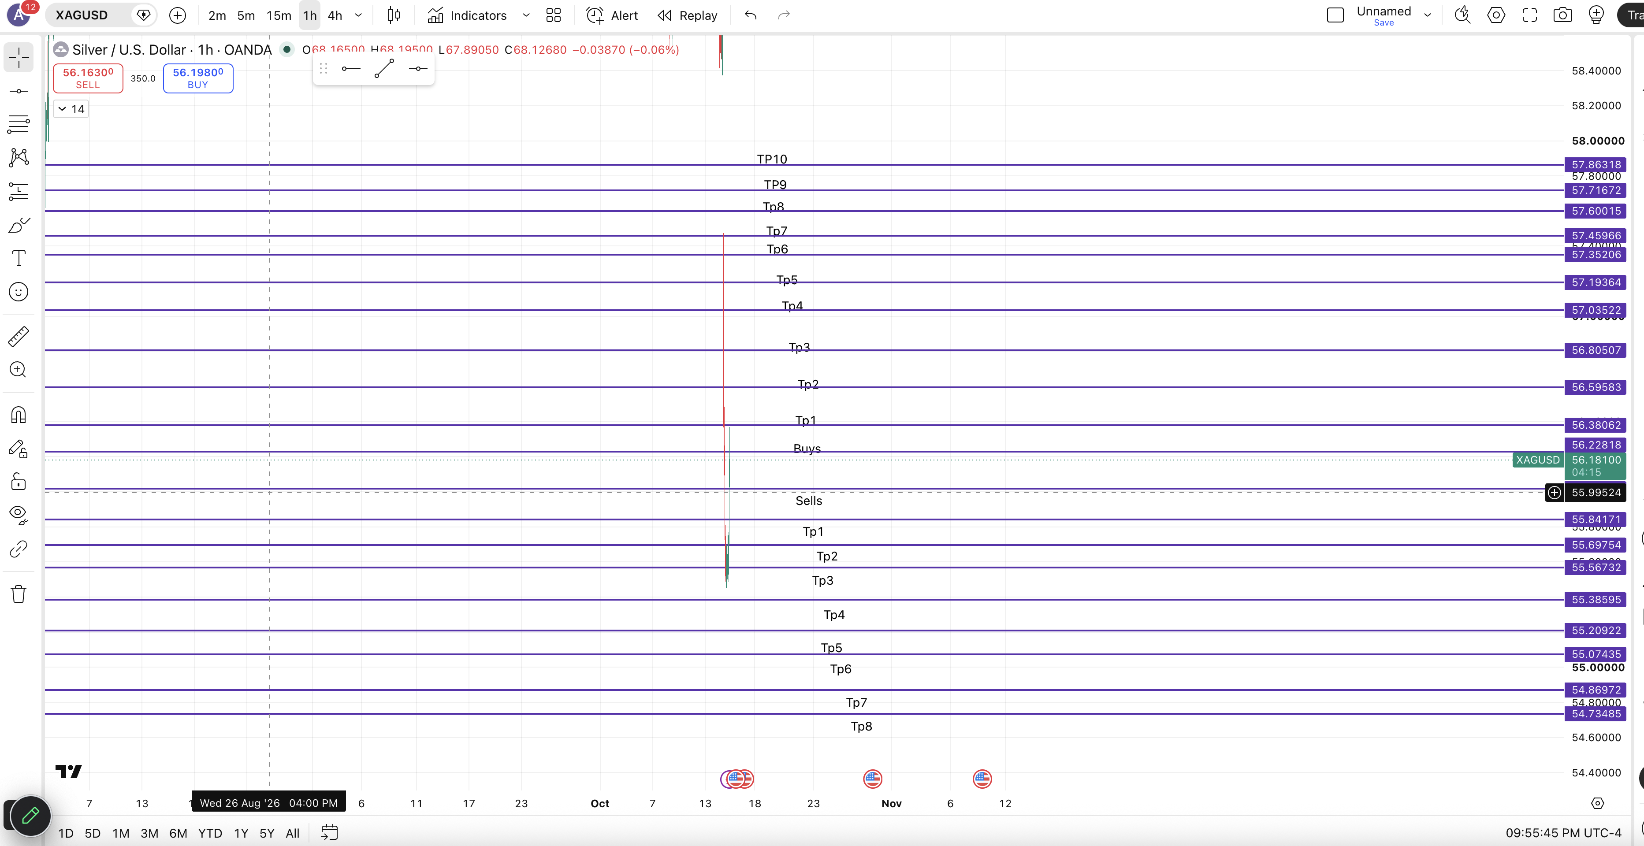Image resolution: width=1644 pixels, height=846 pixels.
Task: Open chart settings hexagon icon
Action: (x=1496, y=15)
